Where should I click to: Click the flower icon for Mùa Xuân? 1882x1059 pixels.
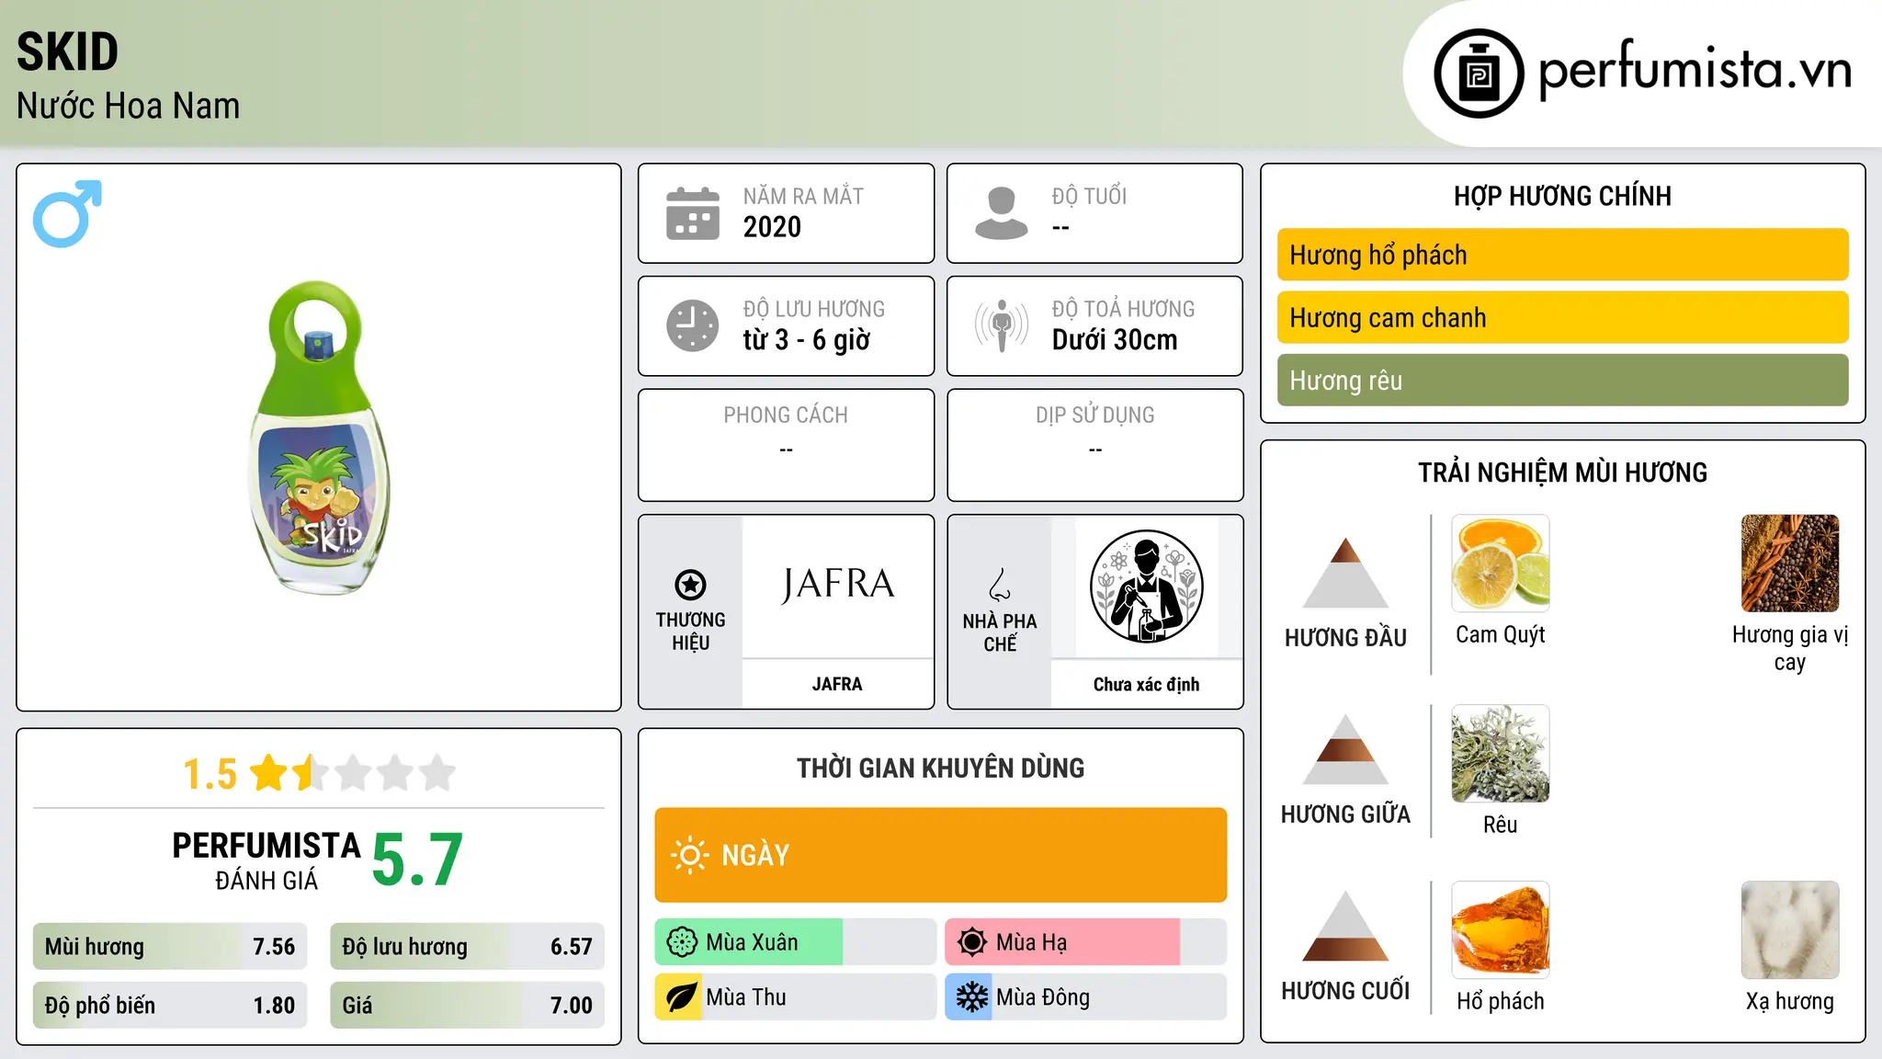(x=681, y=942)
